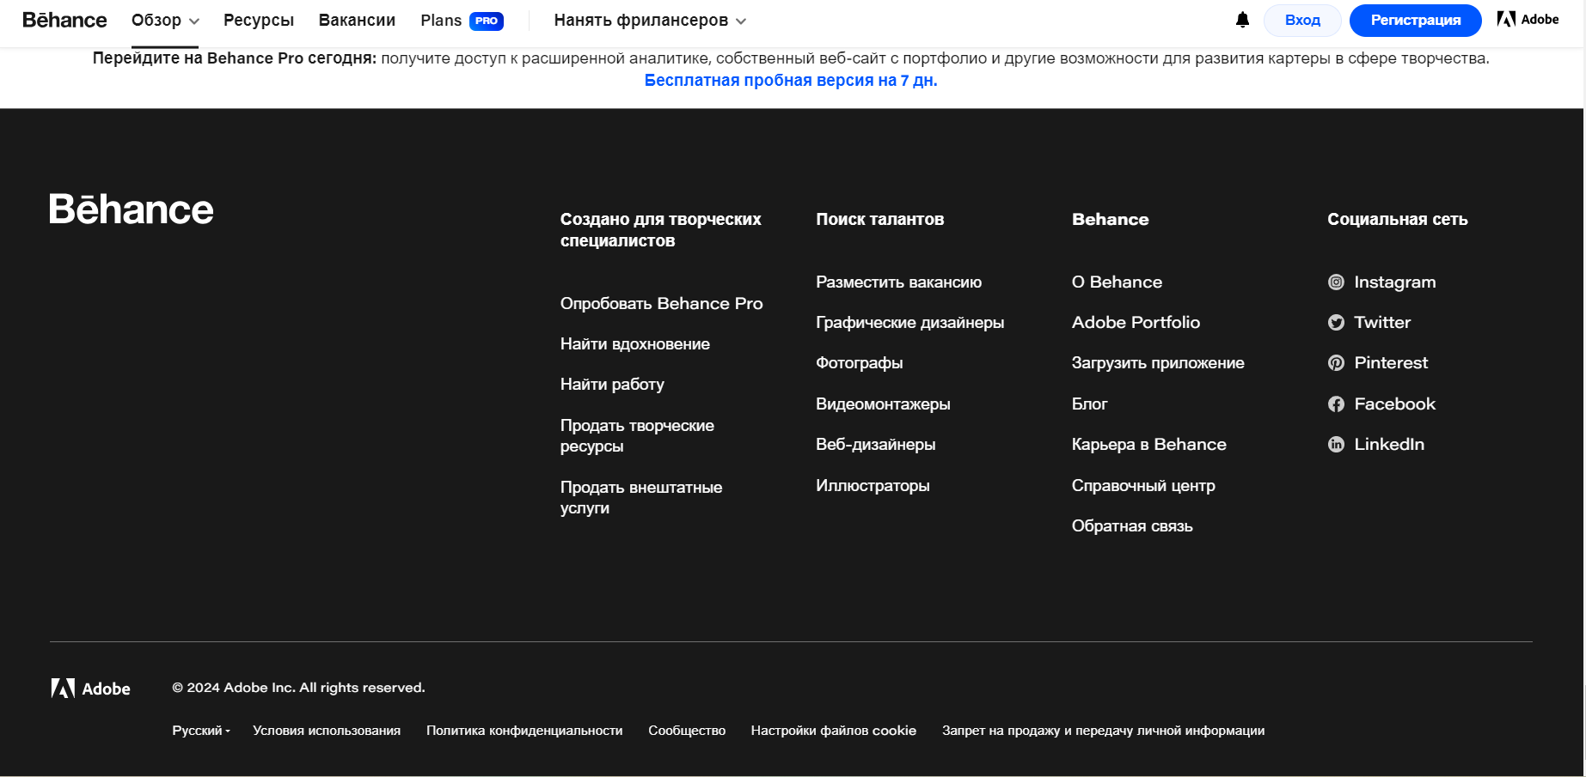Click the Adobe logo near the copyright
The image size is (1586, 777).
(x=90, y=687)
